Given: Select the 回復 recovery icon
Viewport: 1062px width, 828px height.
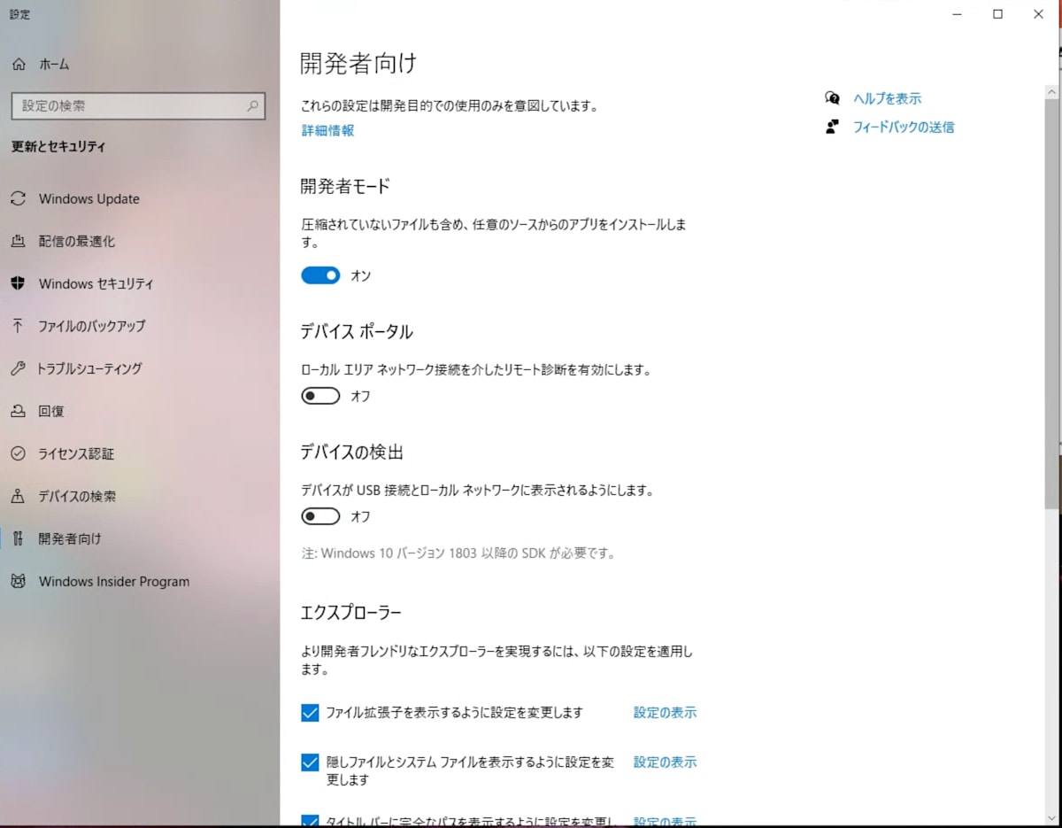Looking at the screenshot, I should point(18,411).
